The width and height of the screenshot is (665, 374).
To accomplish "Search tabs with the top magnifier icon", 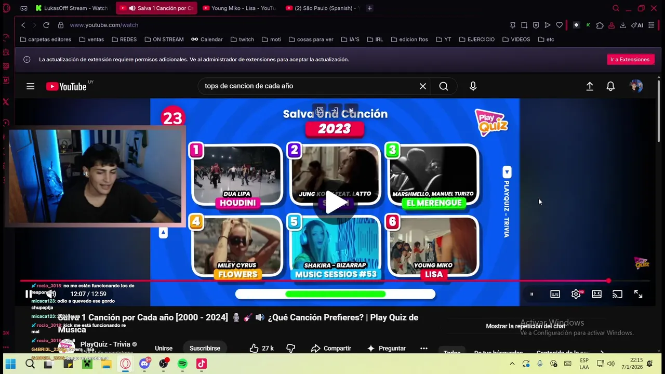I will pyautogui.click(x=616, y=8).
